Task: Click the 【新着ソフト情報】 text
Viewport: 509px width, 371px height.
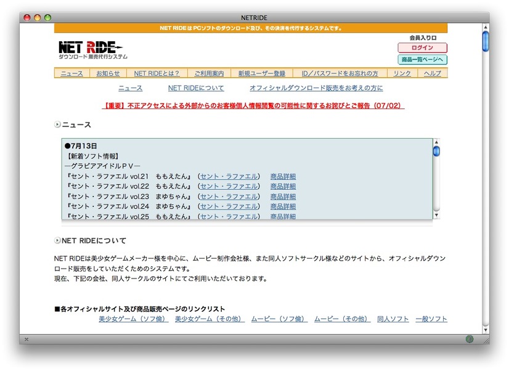Action: (x=92, y=156)
